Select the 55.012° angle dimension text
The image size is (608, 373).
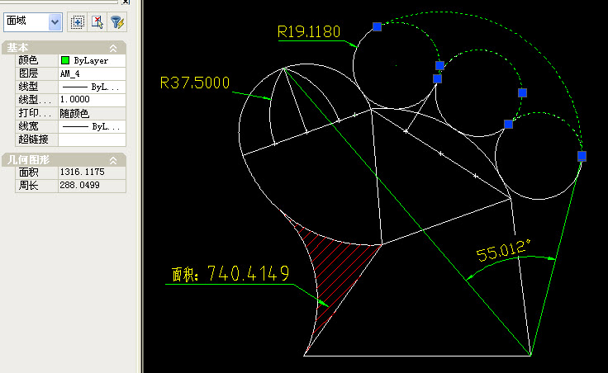coord(503,250)
